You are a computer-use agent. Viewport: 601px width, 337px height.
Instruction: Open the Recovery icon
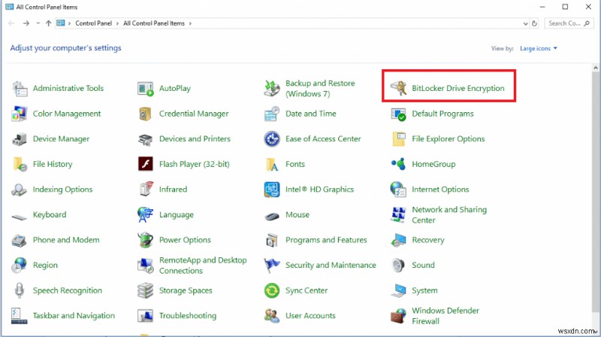[x=398, y=240]
